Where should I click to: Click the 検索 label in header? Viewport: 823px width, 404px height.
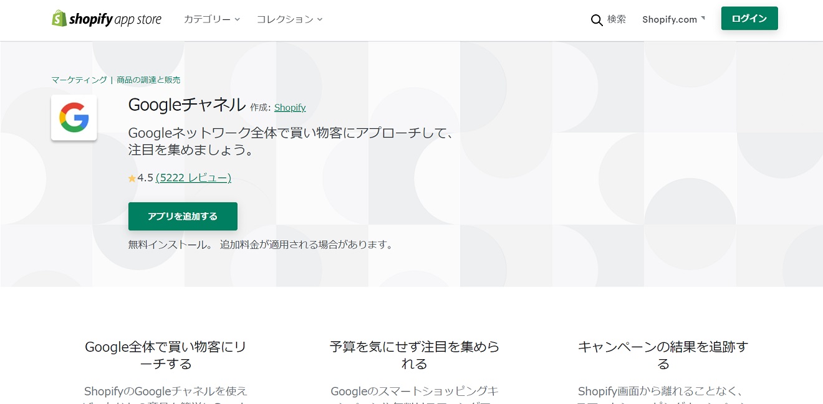point(617,19)
